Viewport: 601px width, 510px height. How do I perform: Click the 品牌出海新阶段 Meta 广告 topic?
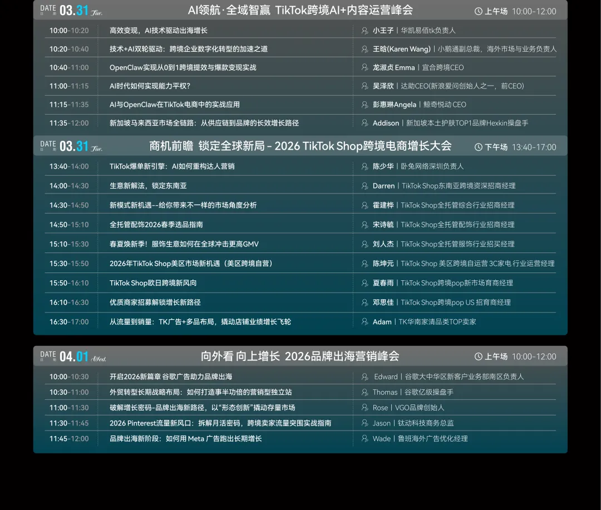[x=185, y=439]
